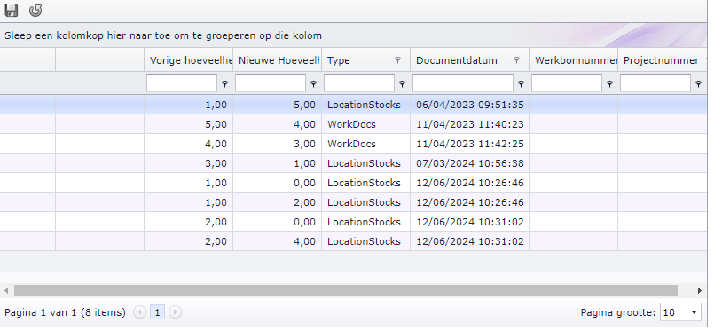Focus the Projectnummer filter input
722x331 pixels.
coord(655,83)
